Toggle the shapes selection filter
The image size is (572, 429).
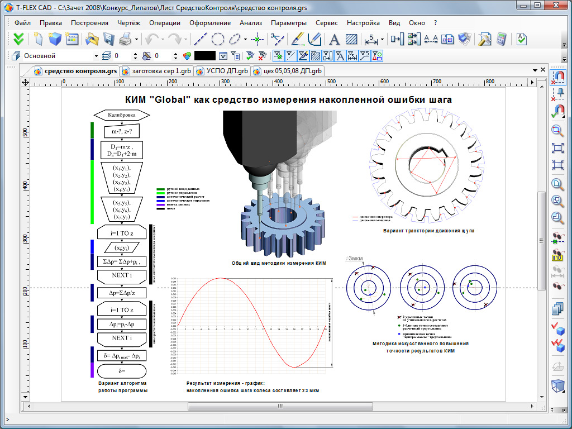click(377, 56)
